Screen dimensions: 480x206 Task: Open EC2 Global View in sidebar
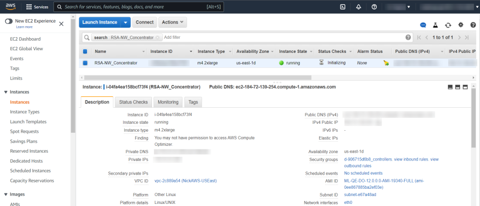pos(26,49)
